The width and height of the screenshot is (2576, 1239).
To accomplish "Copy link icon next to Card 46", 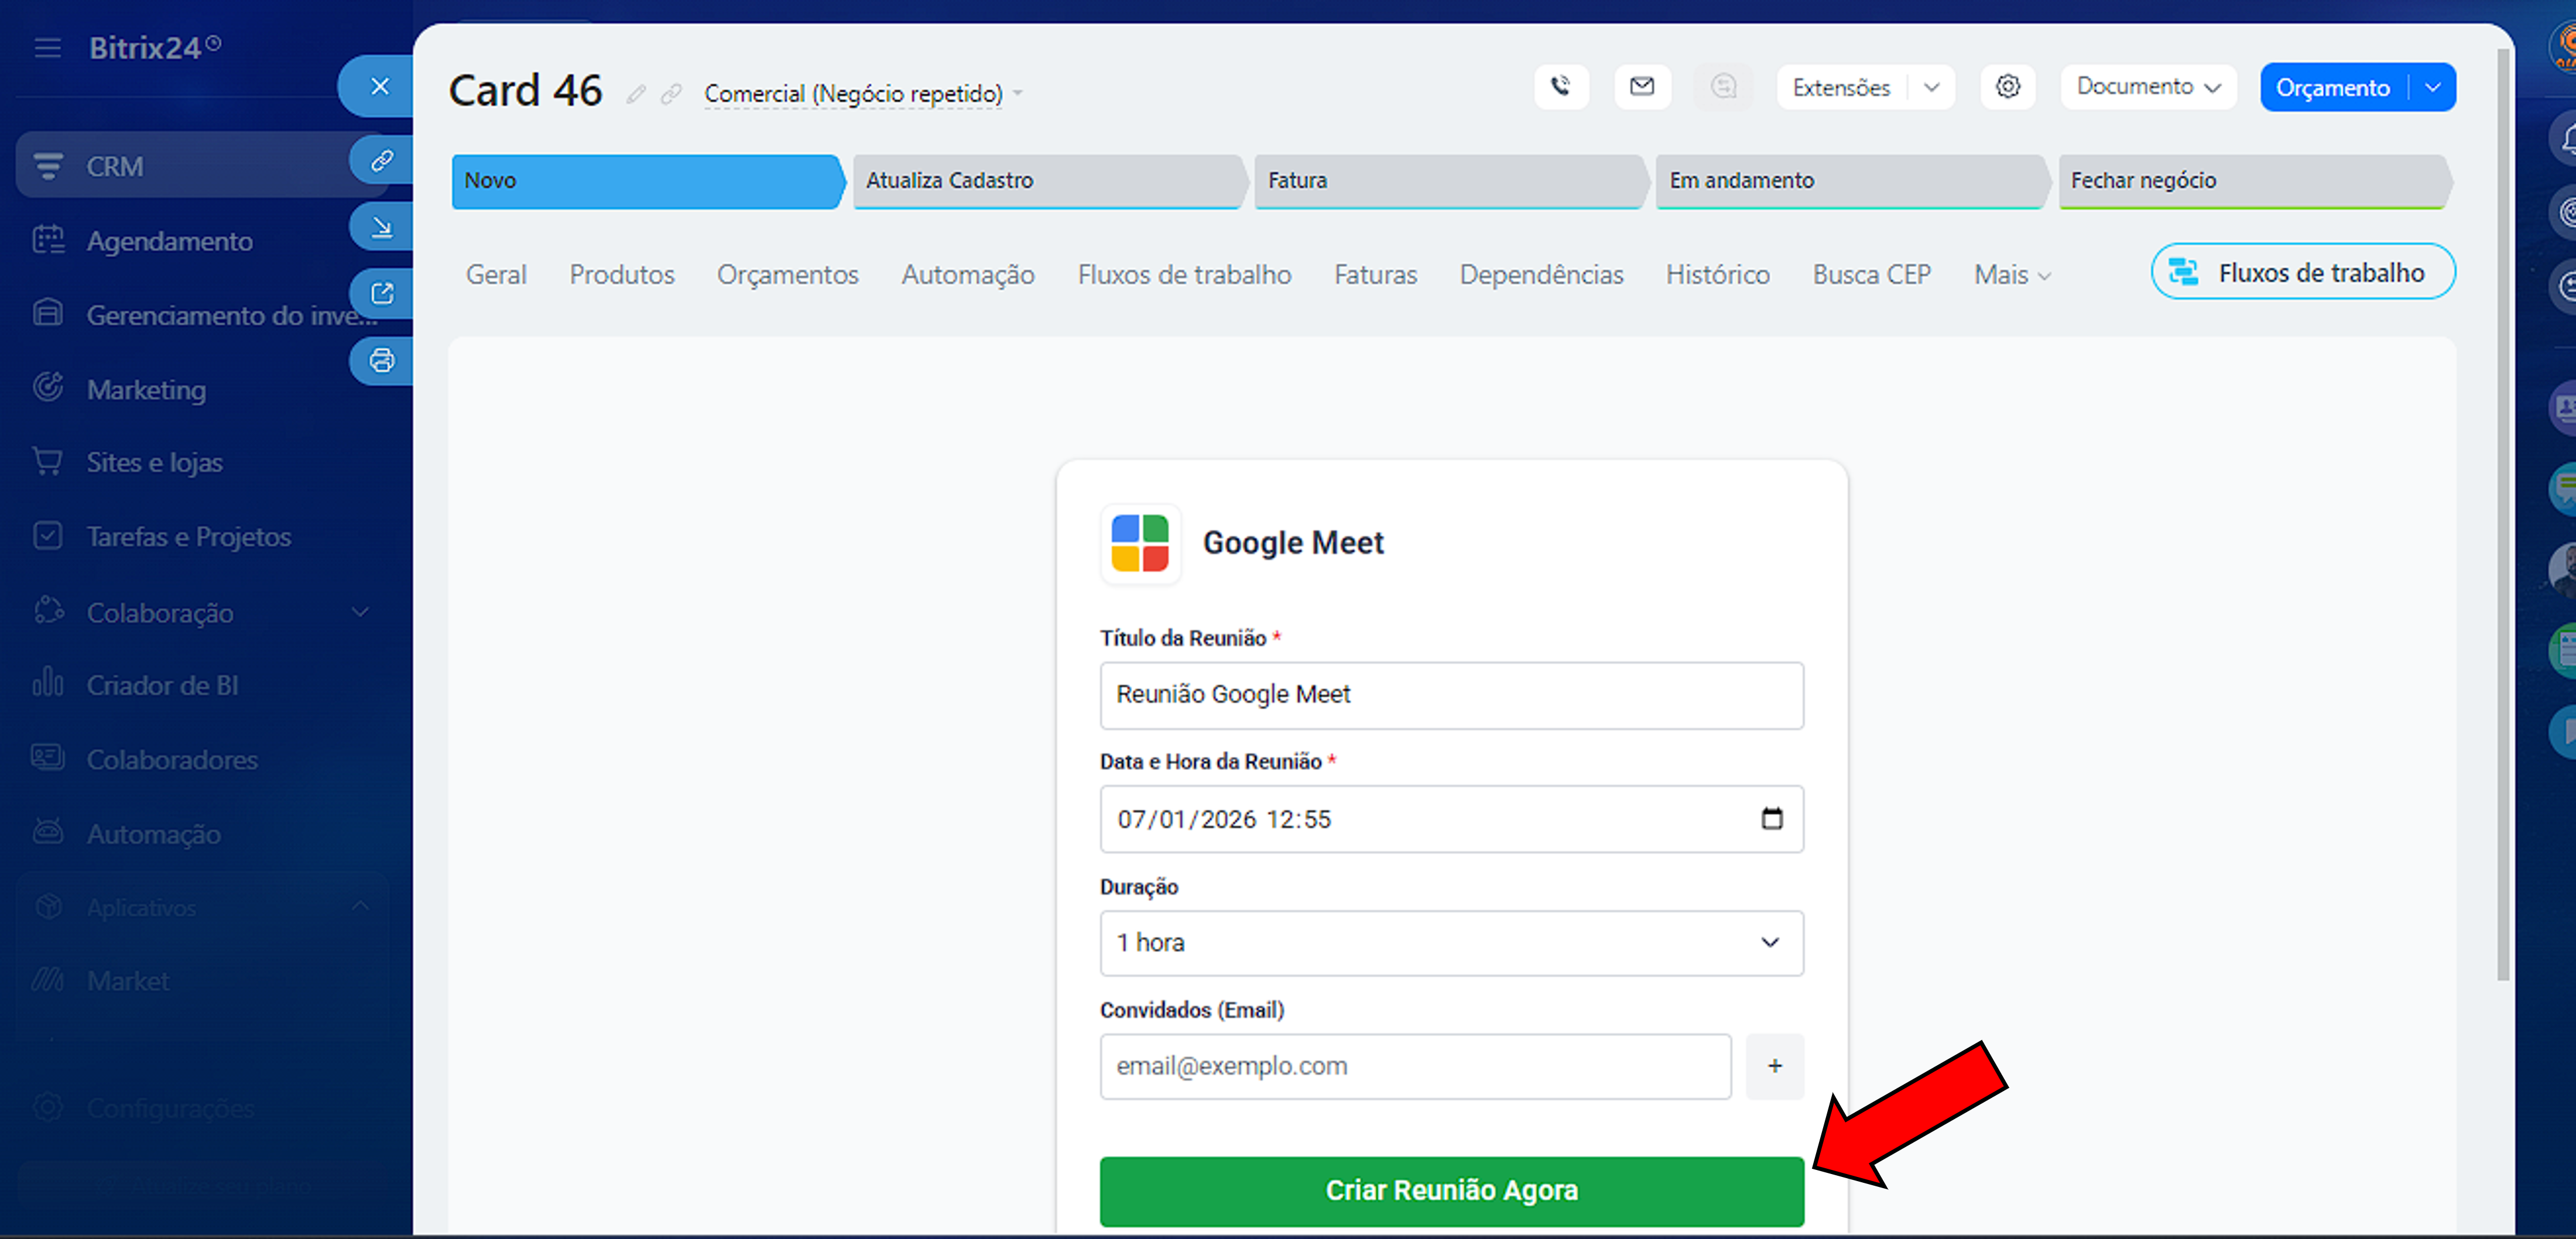I will (x=672, y=94).
